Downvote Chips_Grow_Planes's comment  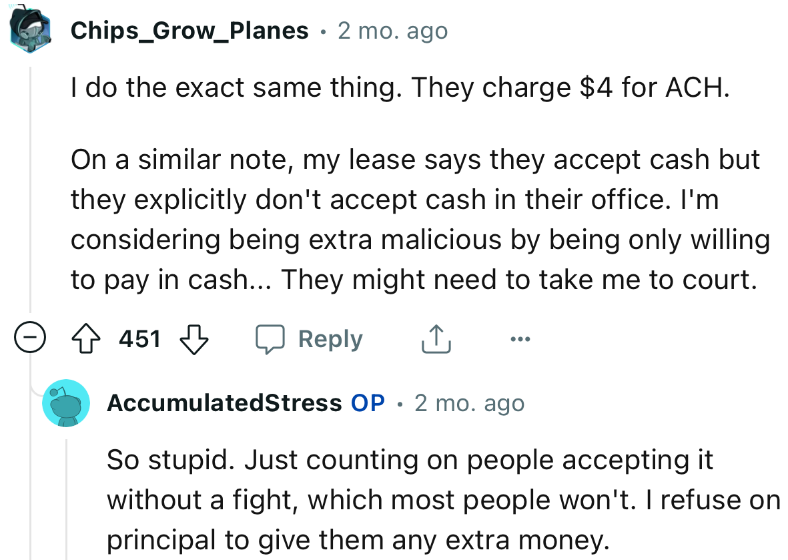click(x=192, y=338)
